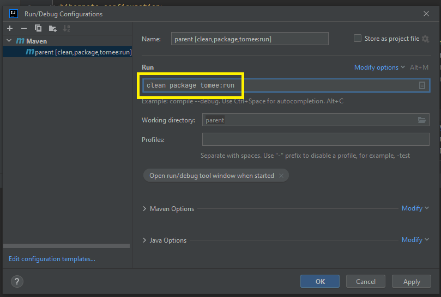Open Modify dropdown for Java Options
Image resolution: width=441 pixels, height=297 pixels.
[x=415, y=240]
